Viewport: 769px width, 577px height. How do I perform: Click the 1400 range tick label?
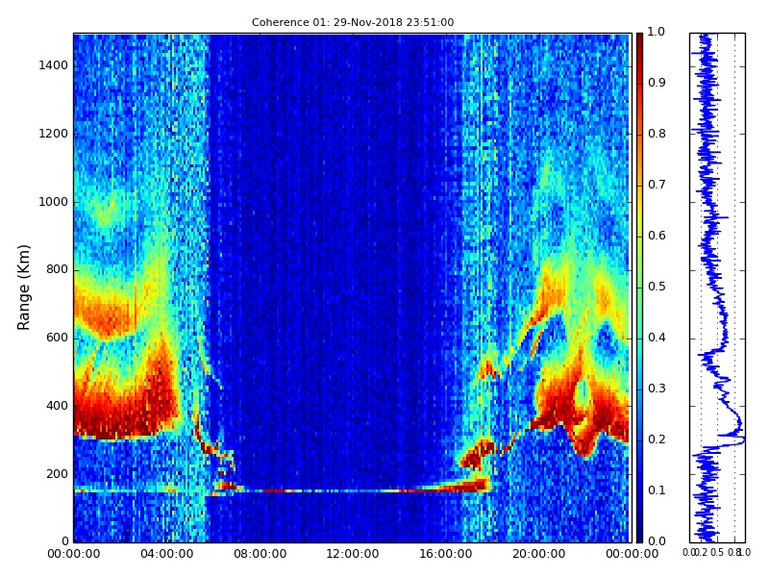(x=54, y=65)
